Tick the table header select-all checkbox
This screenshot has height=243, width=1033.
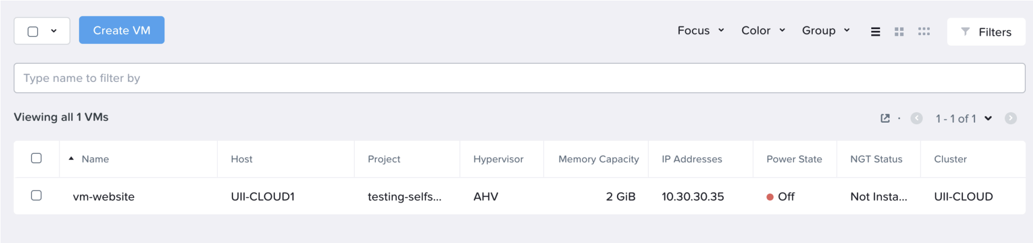click(x=36, y=158)
